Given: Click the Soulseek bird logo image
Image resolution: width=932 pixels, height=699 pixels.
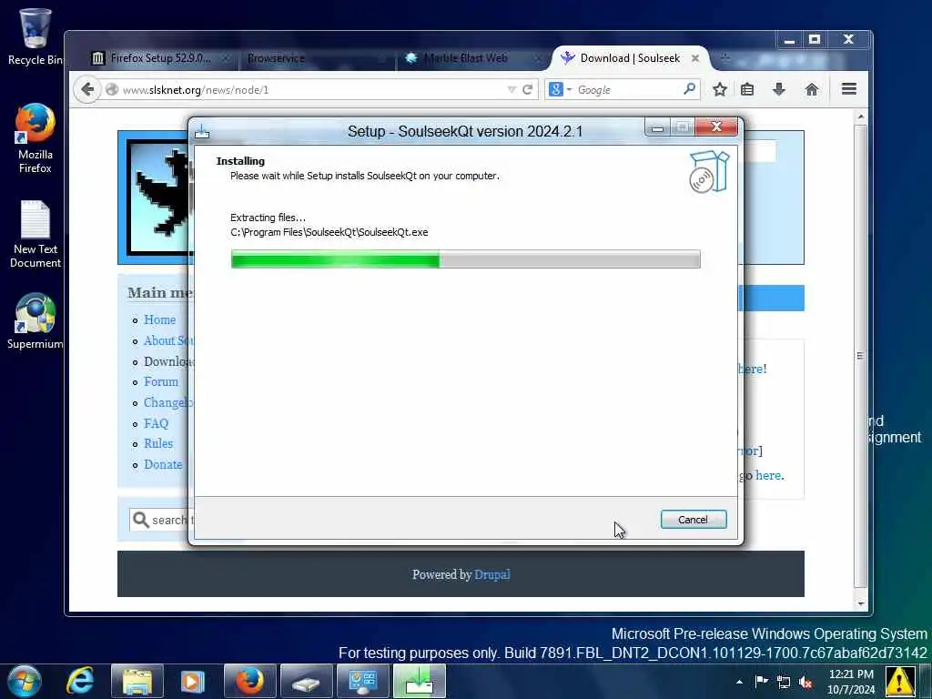Looking at the screenshot, I should (x=158, y=198).
